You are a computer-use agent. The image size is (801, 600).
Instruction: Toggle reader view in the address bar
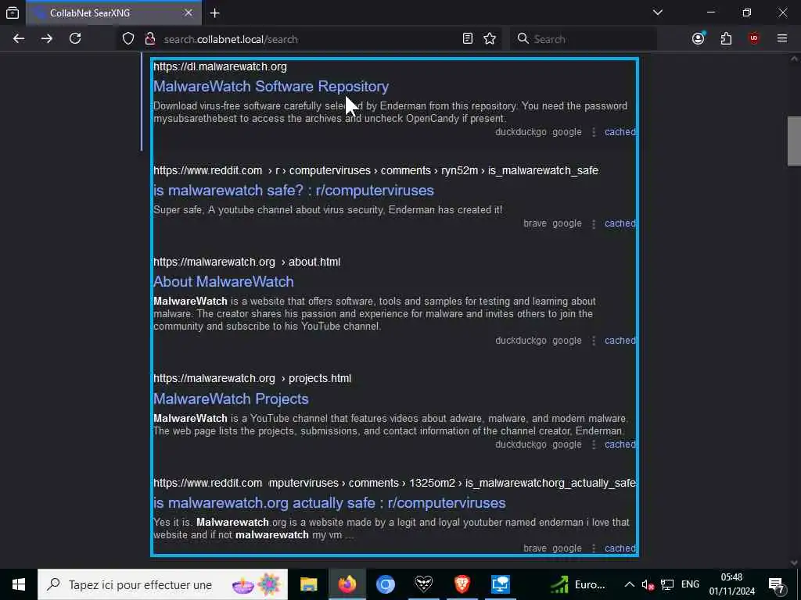(468, 39)
